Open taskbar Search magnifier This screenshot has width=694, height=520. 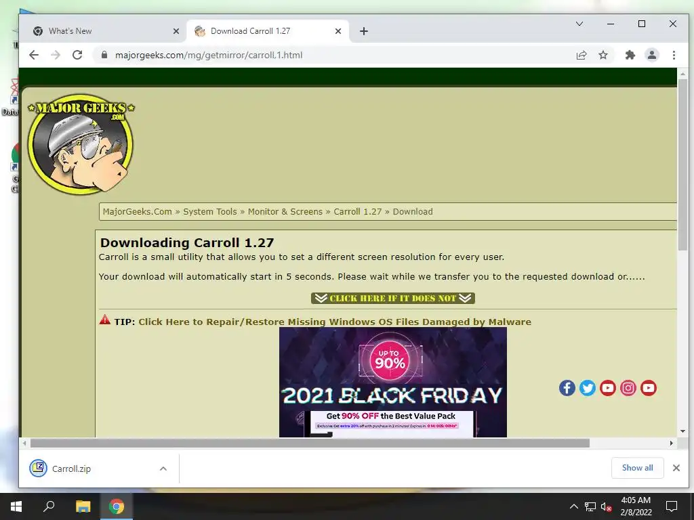point(49,506)
